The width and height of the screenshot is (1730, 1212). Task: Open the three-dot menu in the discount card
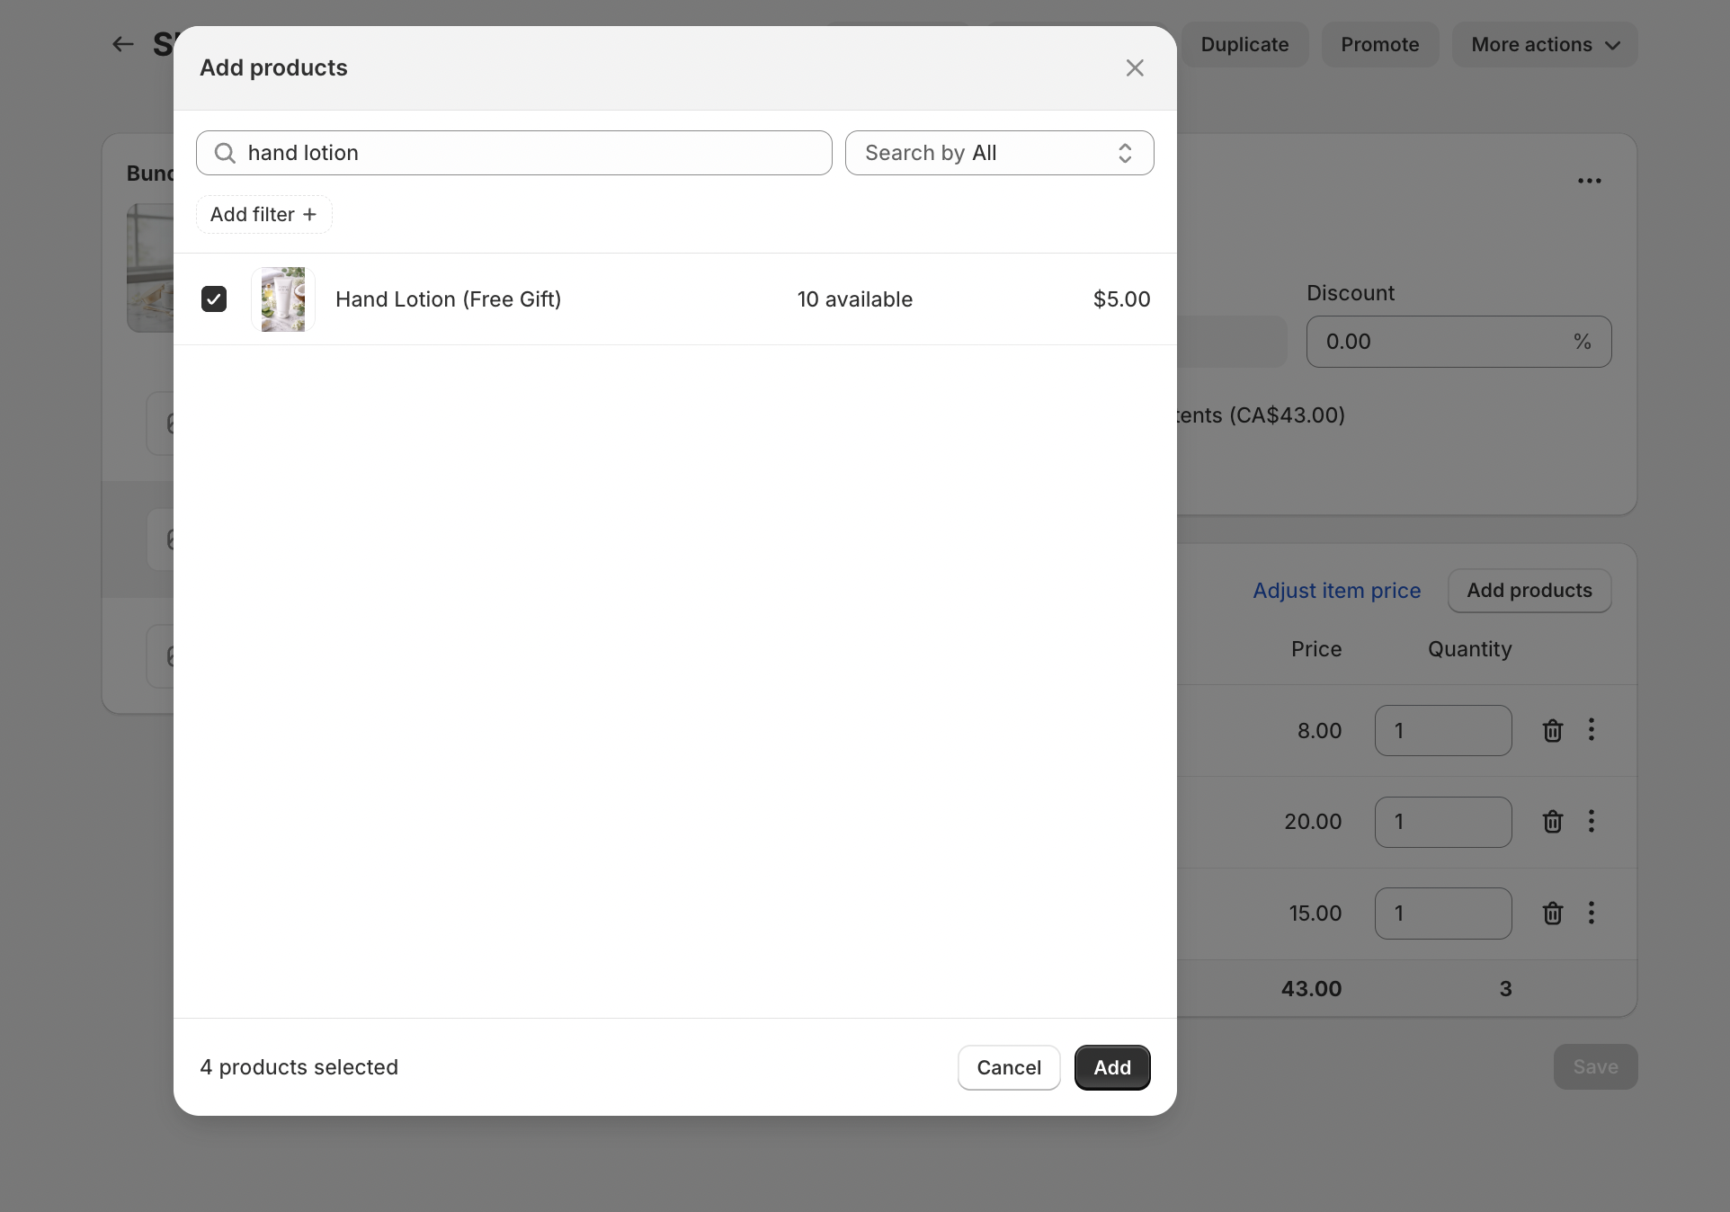[1589, 181]
